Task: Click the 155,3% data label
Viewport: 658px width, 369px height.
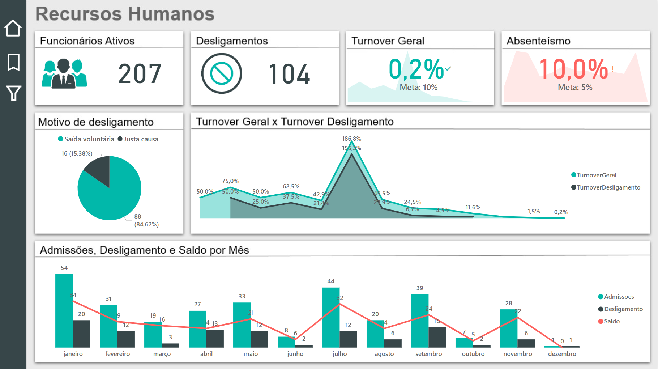Action: coord(351,148)
